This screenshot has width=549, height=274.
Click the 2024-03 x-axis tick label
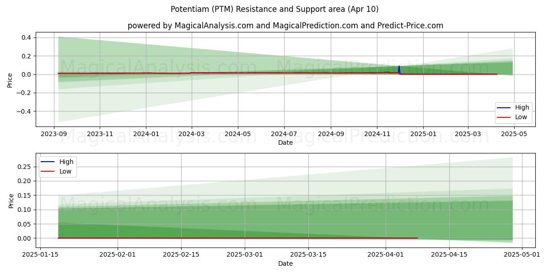pyautogui.click(x=191, y=134)
